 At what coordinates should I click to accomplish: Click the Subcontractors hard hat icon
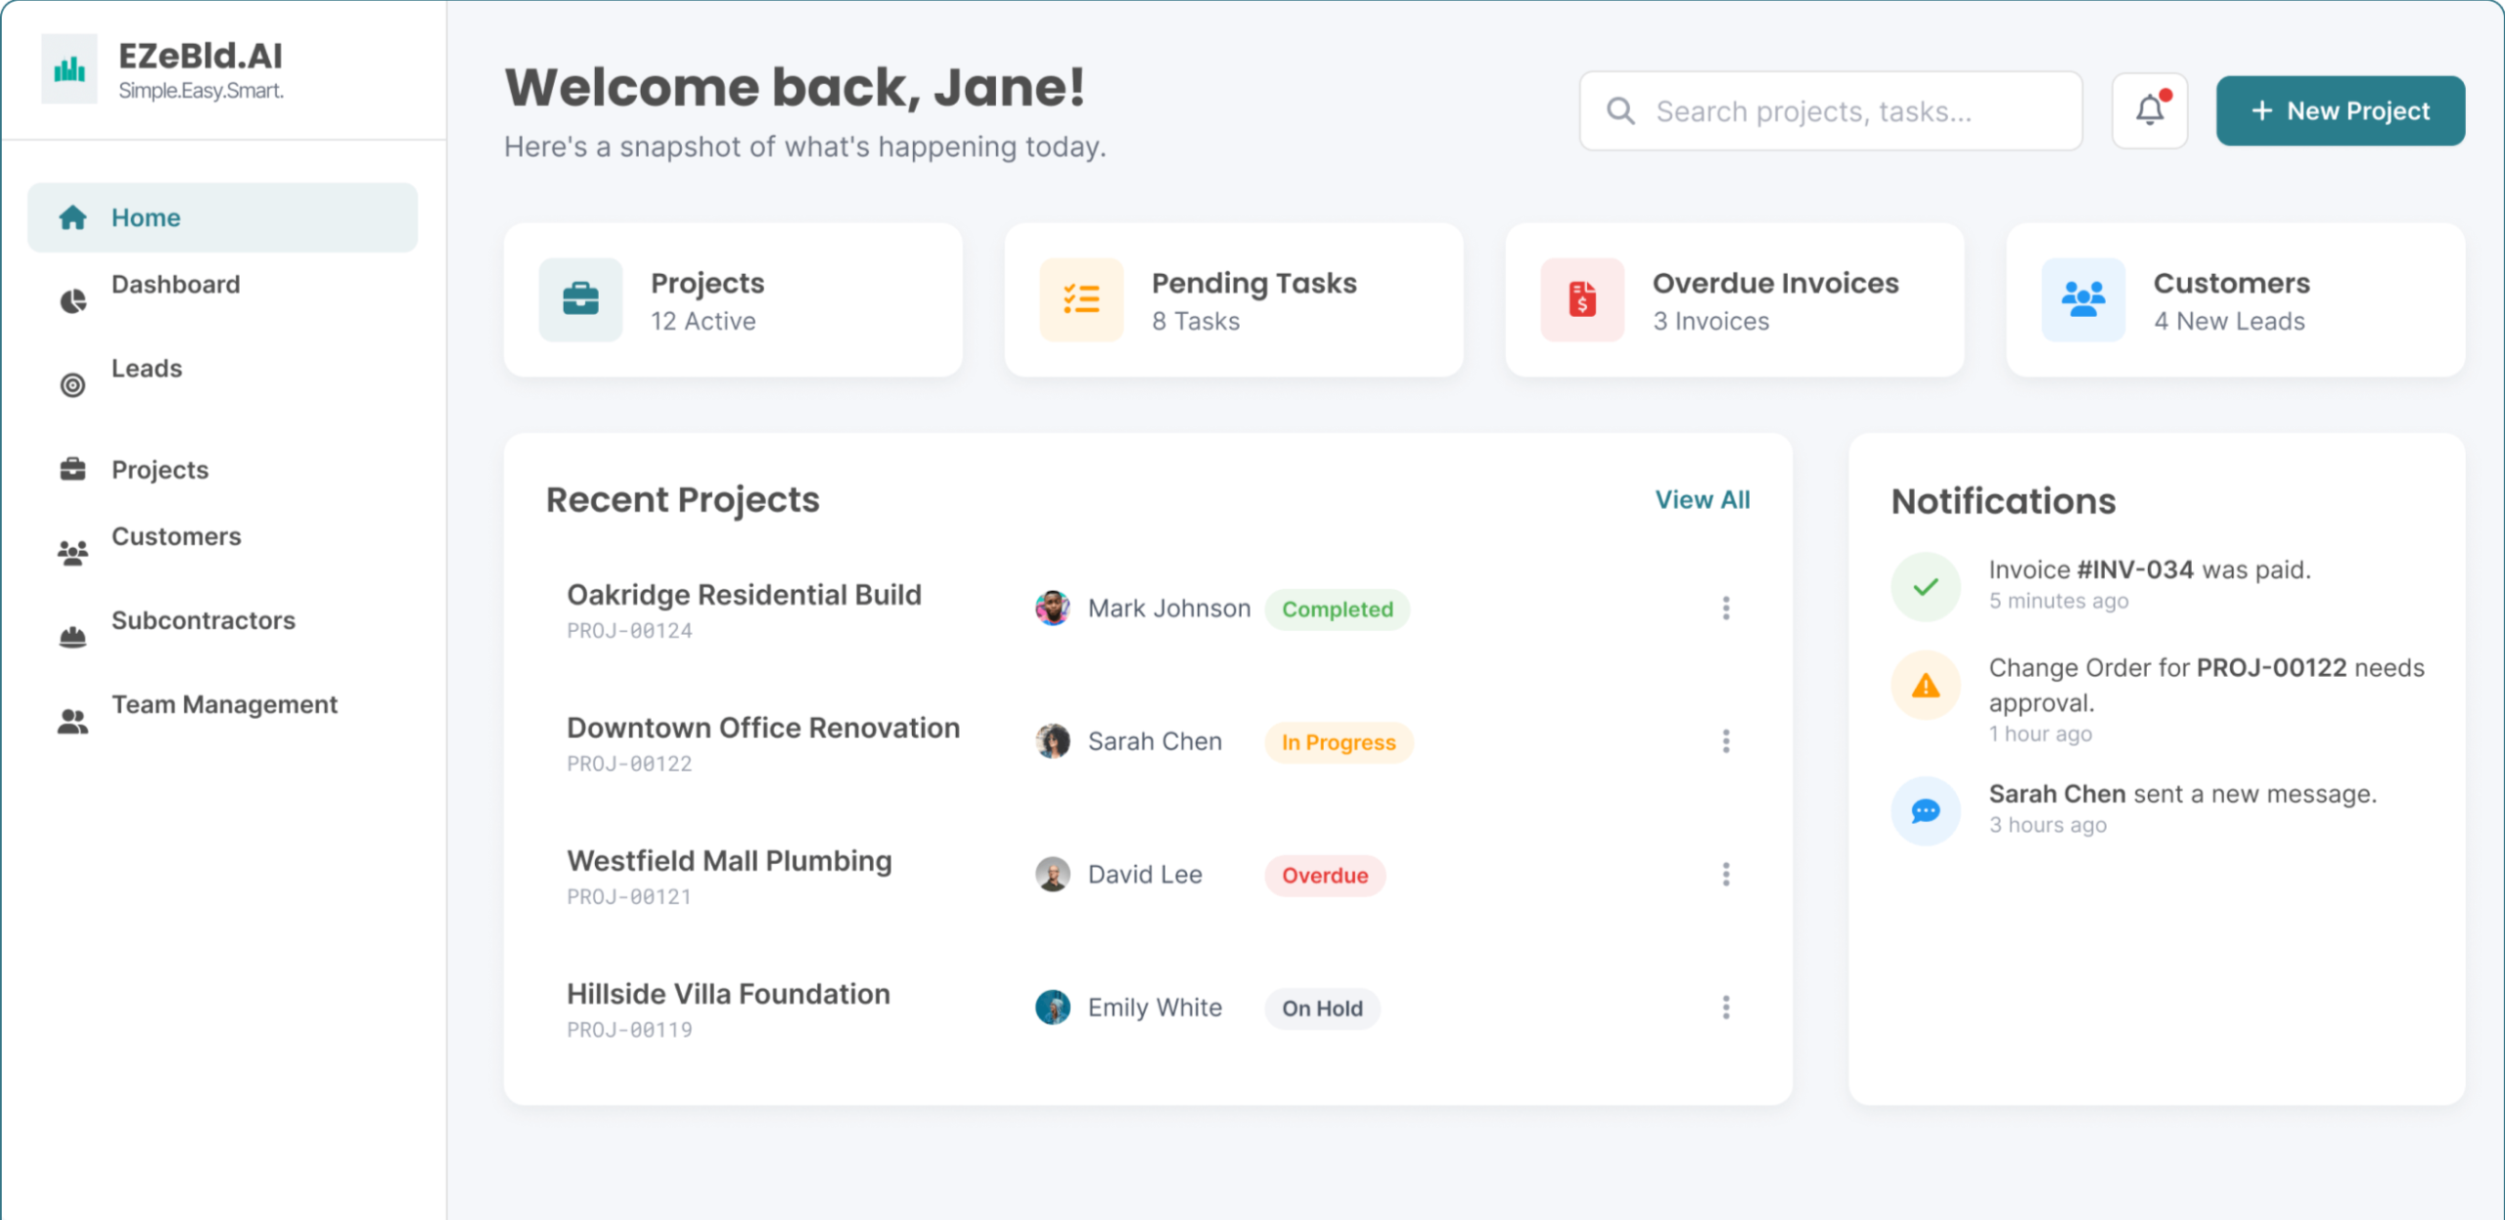[x=73, y=634]
